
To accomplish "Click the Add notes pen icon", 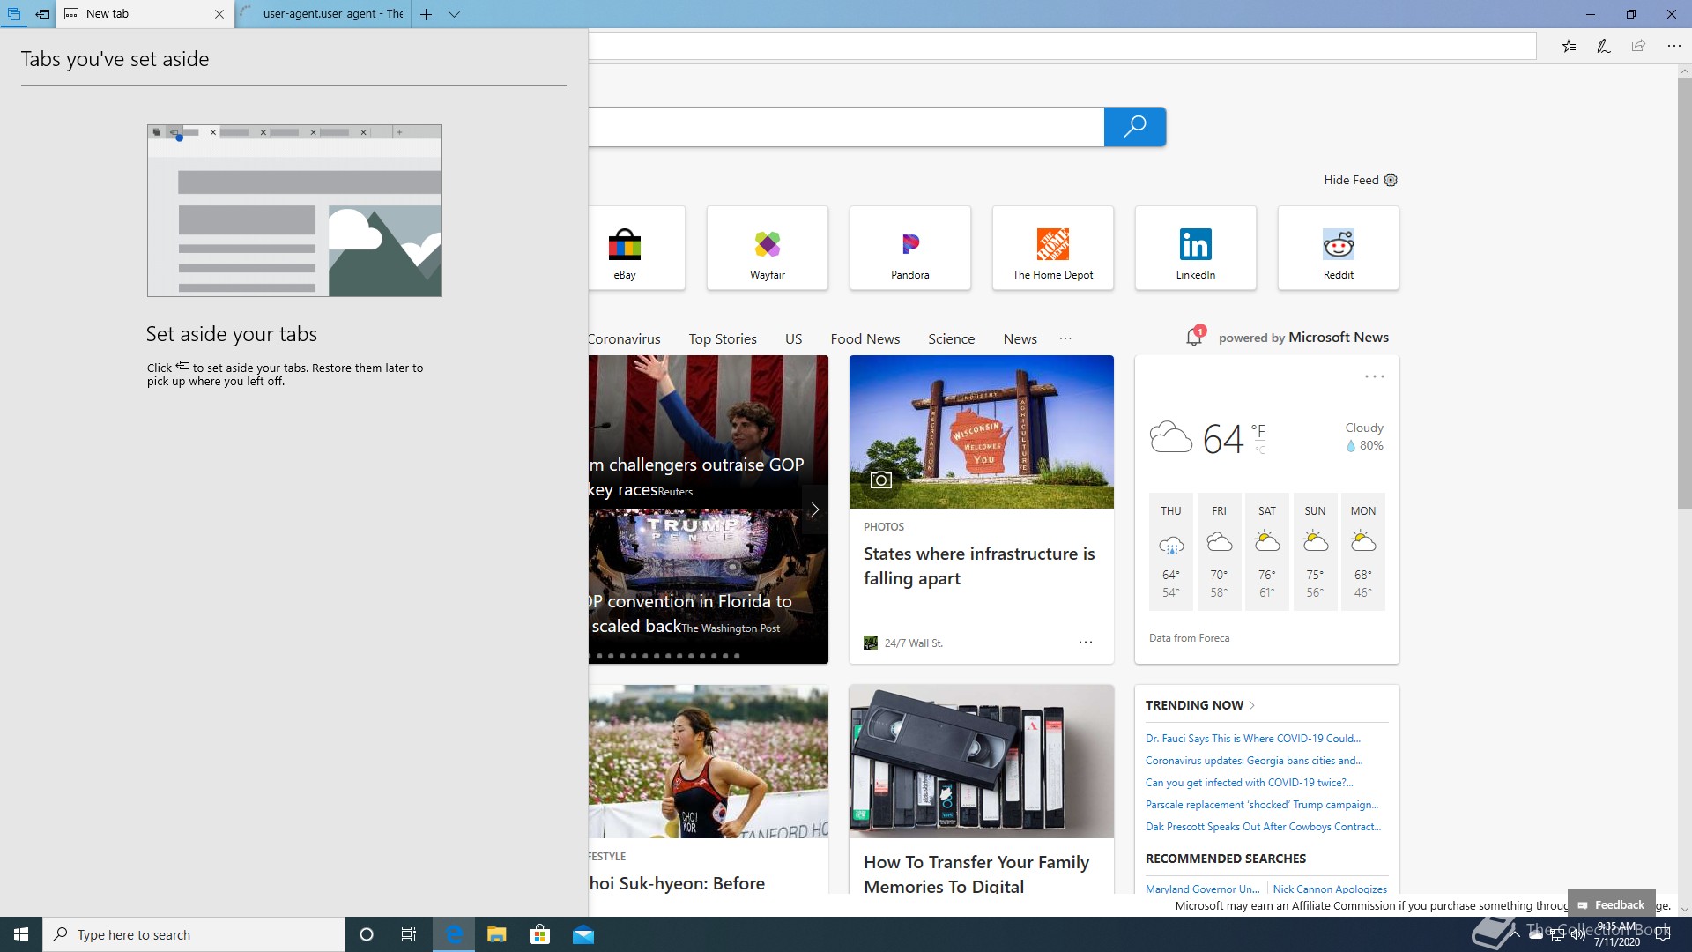I will point(1604,46).
